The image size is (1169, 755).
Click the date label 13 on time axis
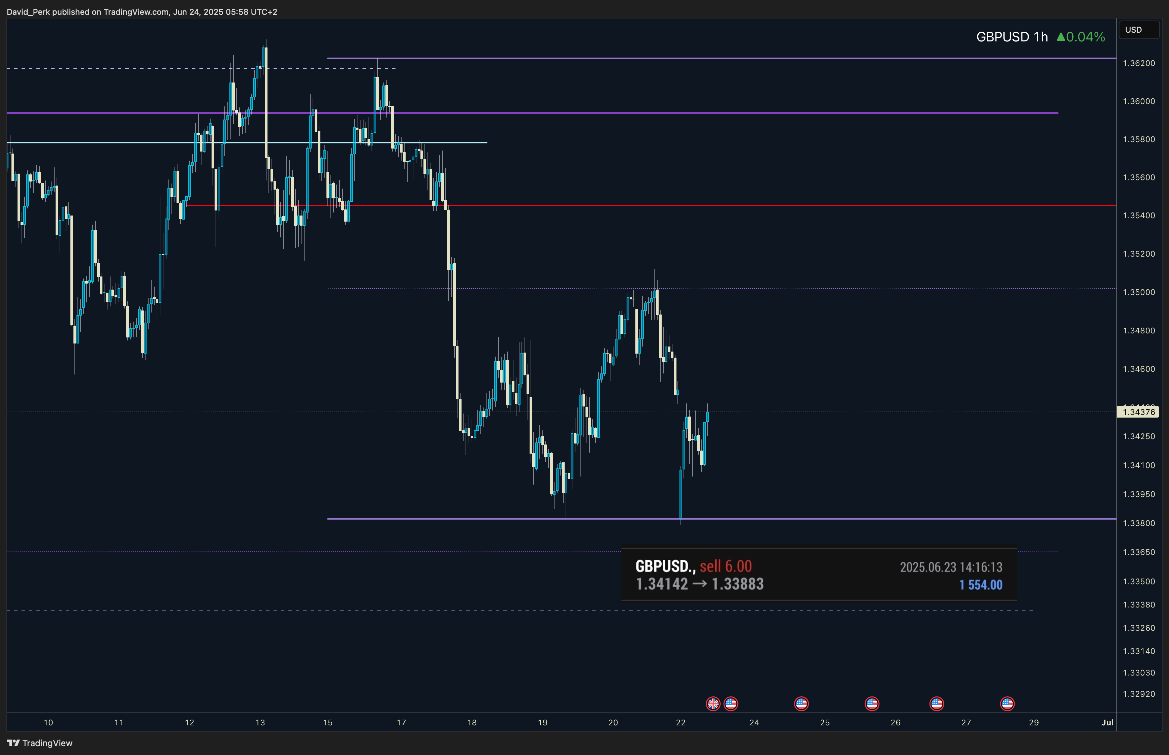point(260,722)
